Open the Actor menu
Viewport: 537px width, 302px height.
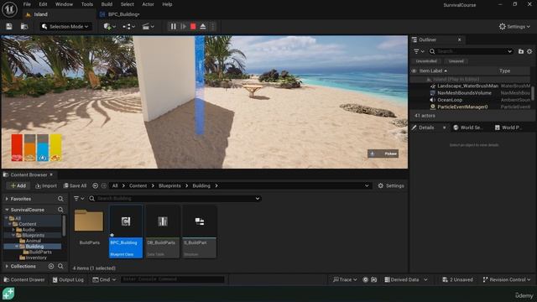click(x=148, y=4)
